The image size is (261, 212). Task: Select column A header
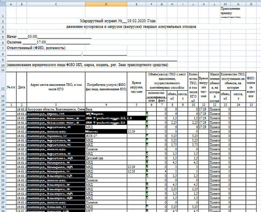click(x=11, y=4)
